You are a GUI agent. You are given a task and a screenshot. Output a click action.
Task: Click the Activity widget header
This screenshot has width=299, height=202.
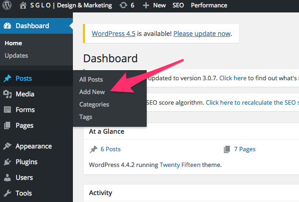tap(101, 193)
